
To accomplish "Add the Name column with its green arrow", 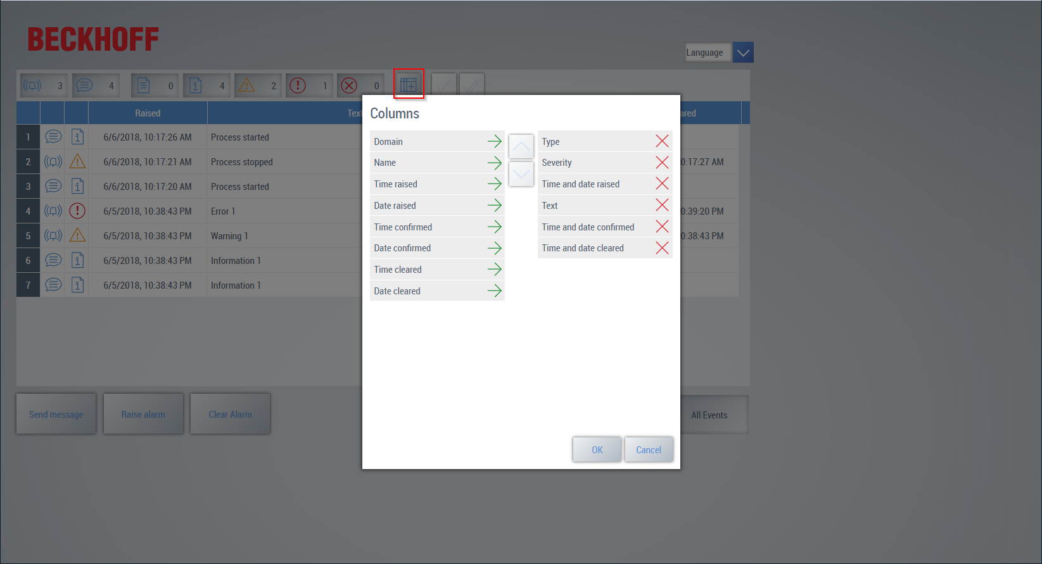I will coord(494,163).
